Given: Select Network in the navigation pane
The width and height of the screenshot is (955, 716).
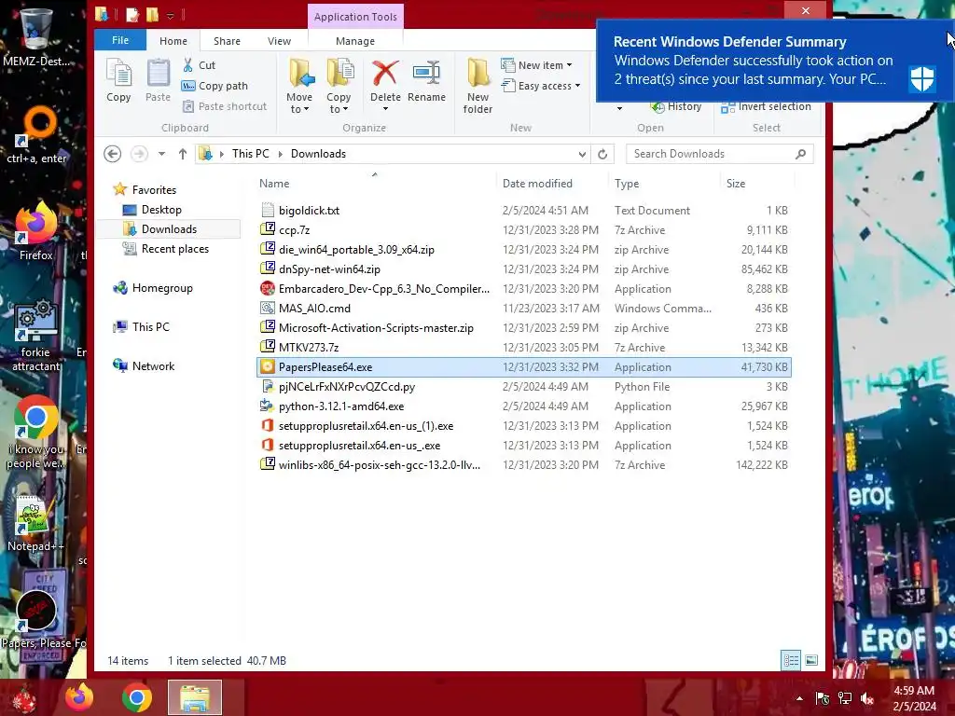Looking at the screenshot, I should point(153,365).
